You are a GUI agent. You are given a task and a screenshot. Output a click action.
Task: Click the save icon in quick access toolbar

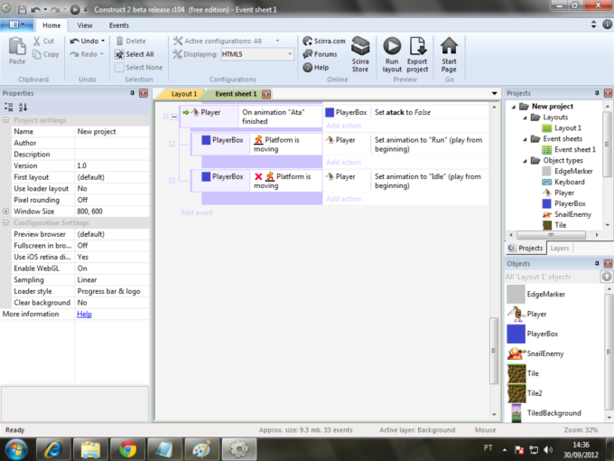pos(23,9)
